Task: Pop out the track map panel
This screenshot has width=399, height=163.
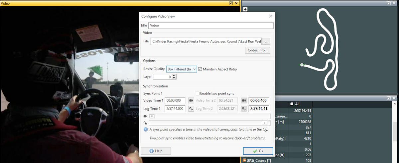Action: [x=389, y=3]
